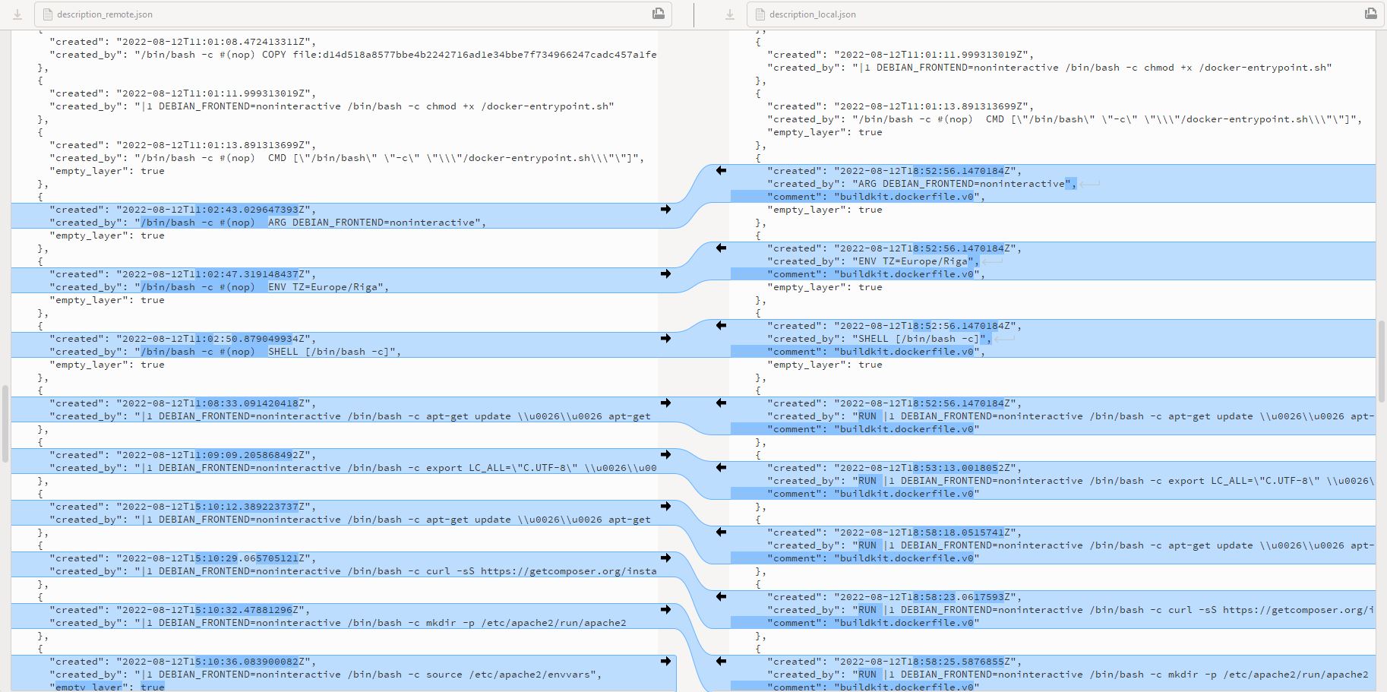
Task: Click left arrow on local 'ARG DEBIAN_FRONTEND' block
Action: click(721, 171)
